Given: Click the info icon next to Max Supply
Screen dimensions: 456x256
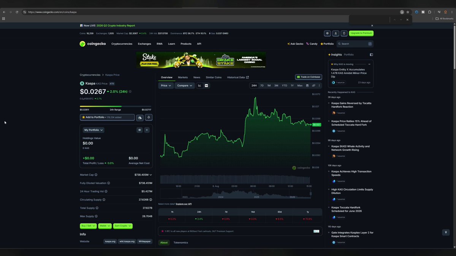Looking at the screenshot, I should tap(97, 216).
